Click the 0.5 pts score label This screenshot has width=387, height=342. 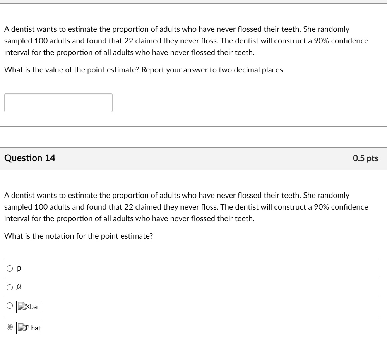tap(365, 158)
